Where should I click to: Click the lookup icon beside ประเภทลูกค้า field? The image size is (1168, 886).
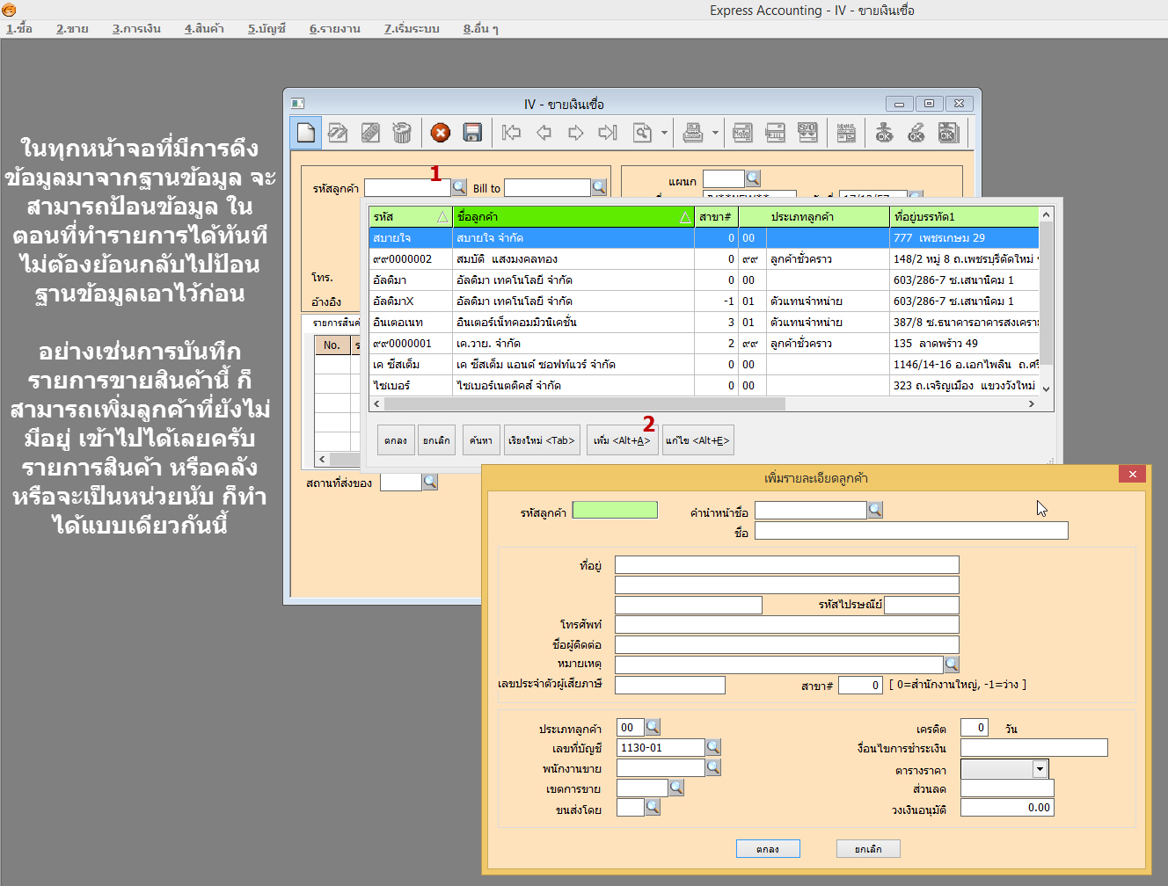coord(653,727)
